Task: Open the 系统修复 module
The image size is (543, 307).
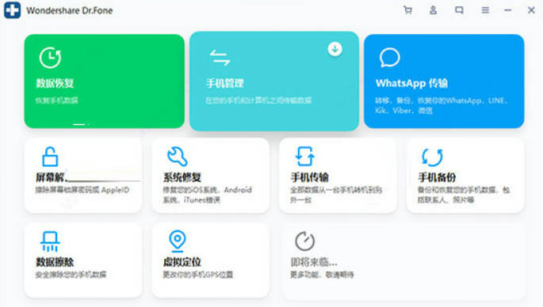Action: coord(210,176)
